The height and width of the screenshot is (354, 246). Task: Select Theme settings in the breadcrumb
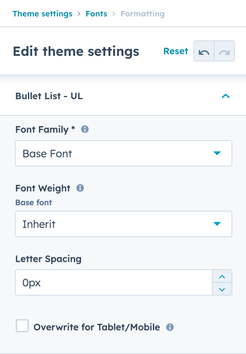click(42, 14)
